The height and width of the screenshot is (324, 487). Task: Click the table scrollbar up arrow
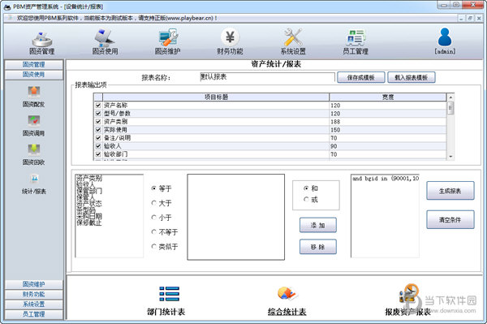pyautogui.click(x=450, y=97)
